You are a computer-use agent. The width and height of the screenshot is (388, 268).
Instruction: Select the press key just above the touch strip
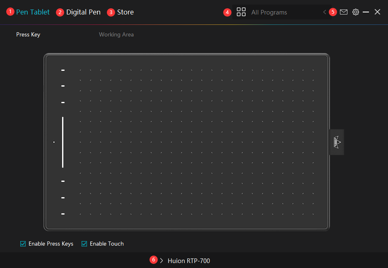coord(63,102)
